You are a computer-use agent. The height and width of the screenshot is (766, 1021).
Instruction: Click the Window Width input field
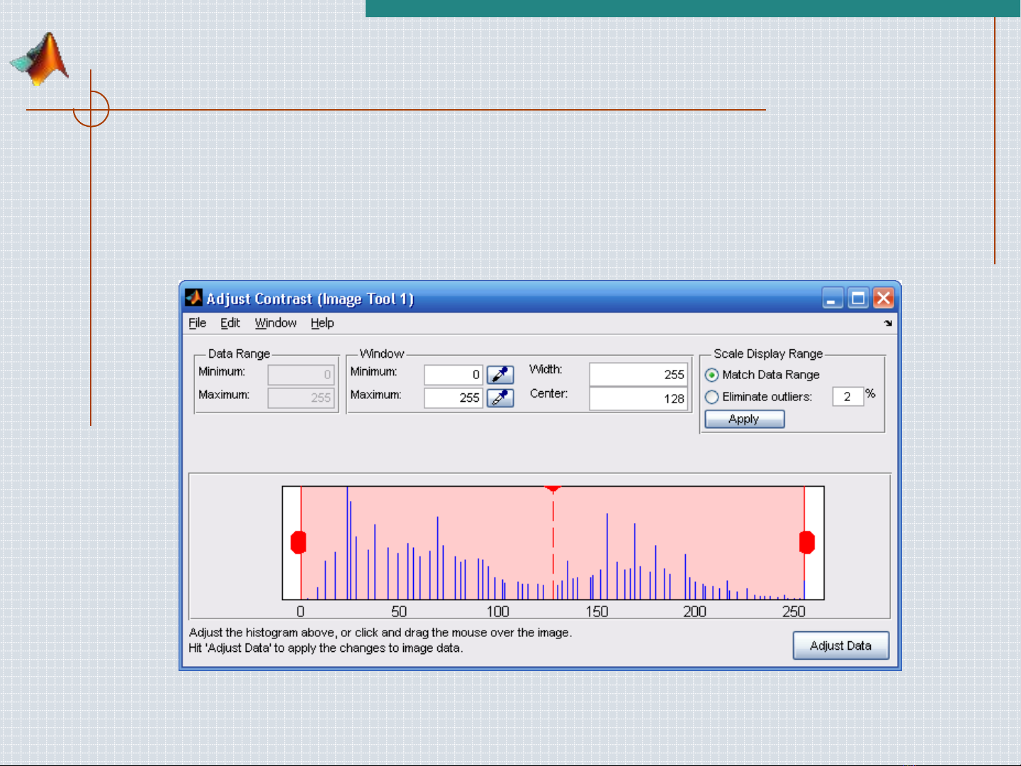click(638, 374)
